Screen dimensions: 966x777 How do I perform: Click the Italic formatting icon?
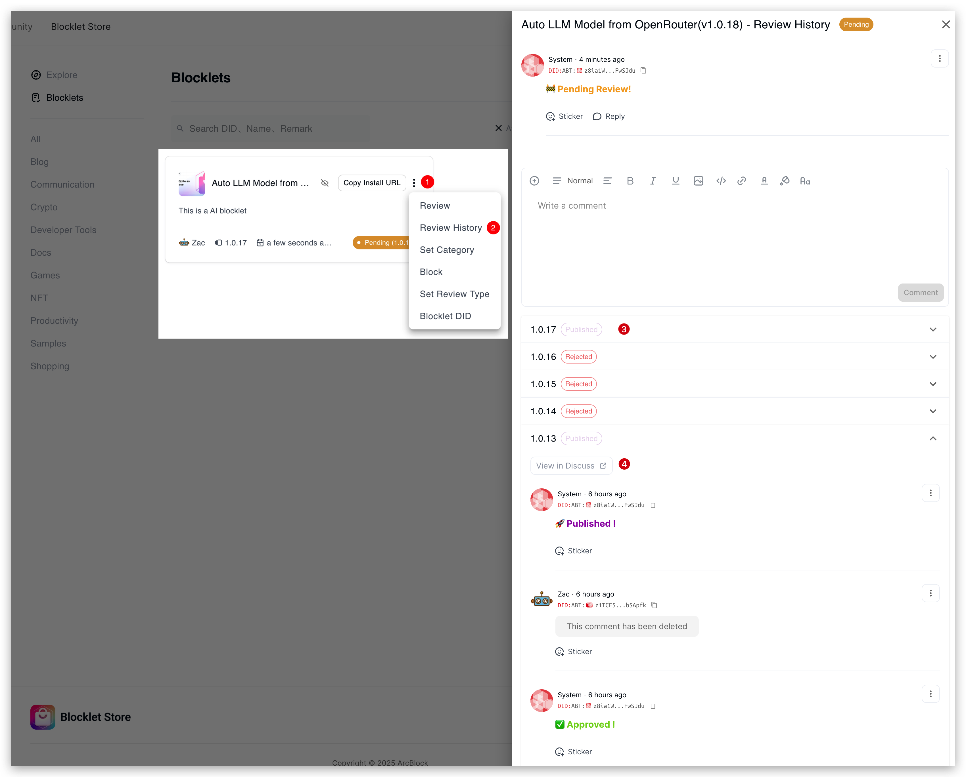click(x=653, y=181)
